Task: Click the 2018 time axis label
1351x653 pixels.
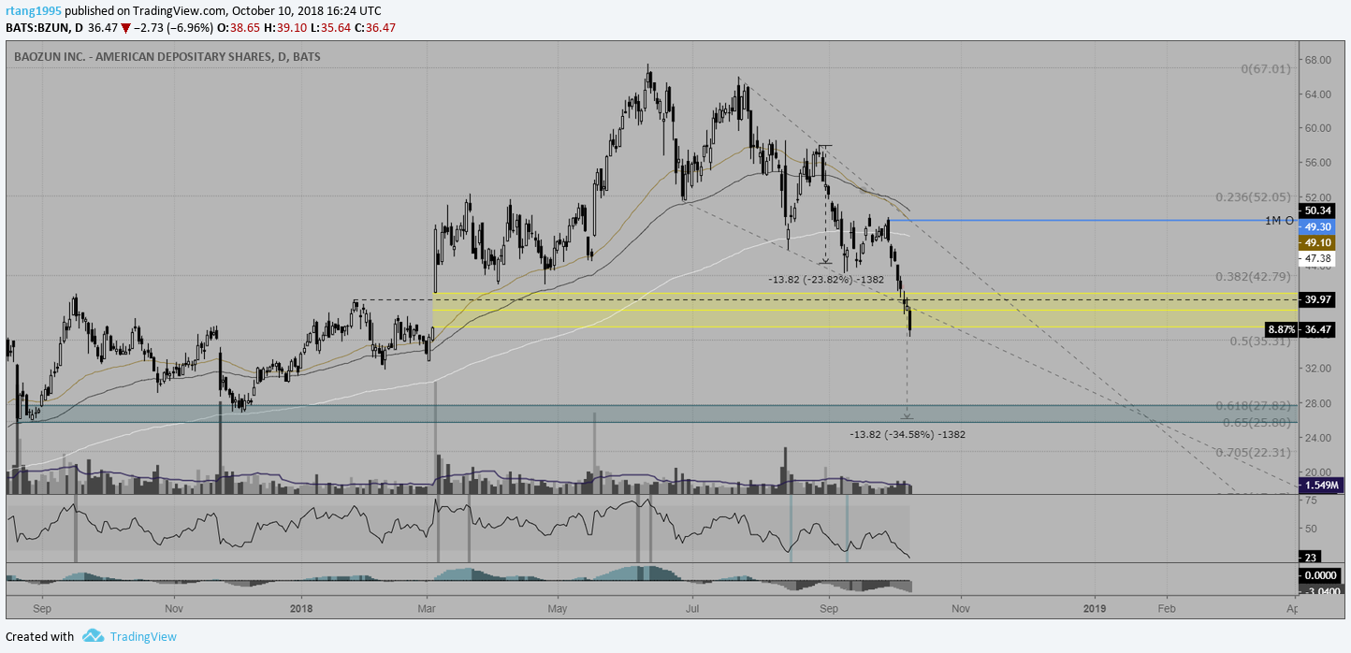Action: pos(301,607)
